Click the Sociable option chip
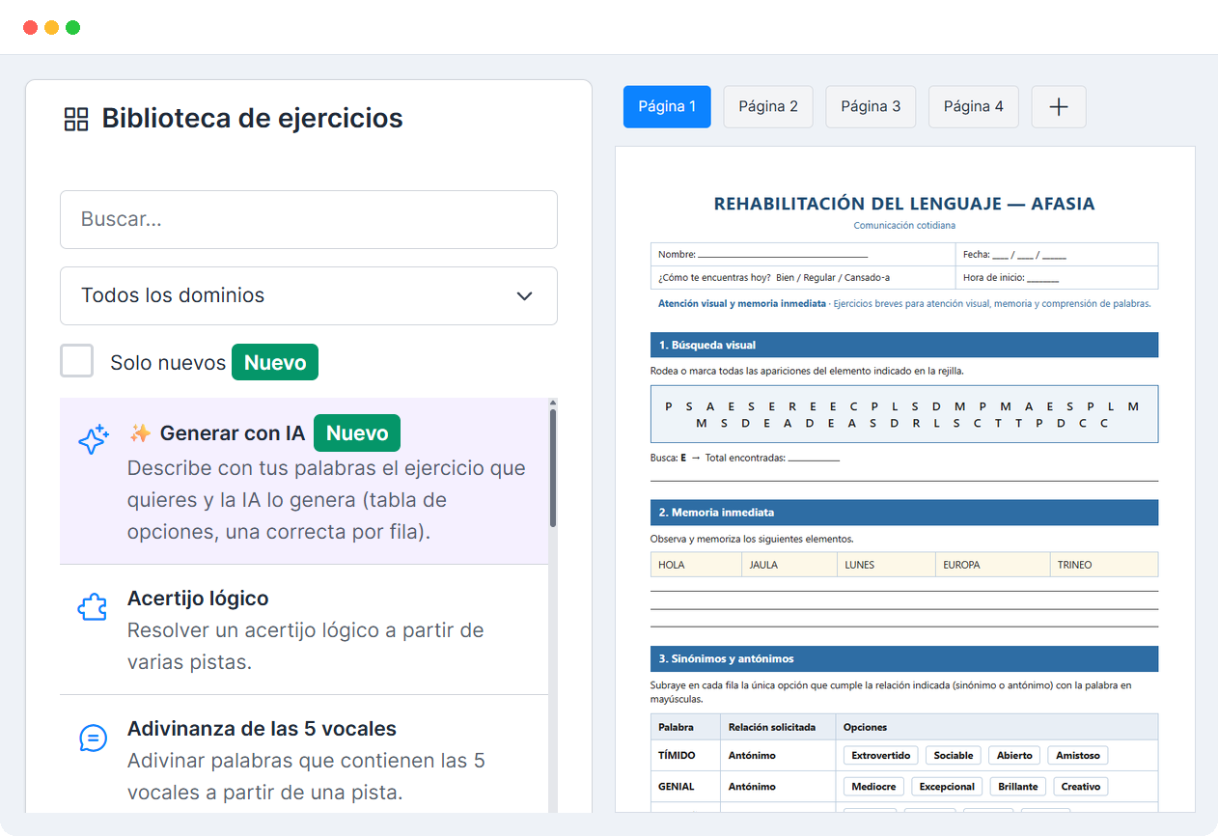The height and width of the screenshot is (836, 1218). coord(954,755)
